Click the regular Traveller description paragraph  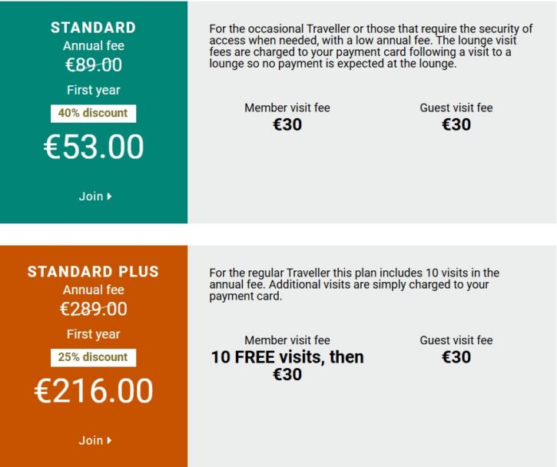point(354,284)
